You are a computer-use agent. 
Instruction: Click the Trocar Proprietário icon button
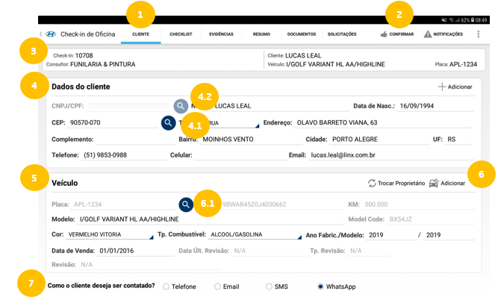pos(396,183)
